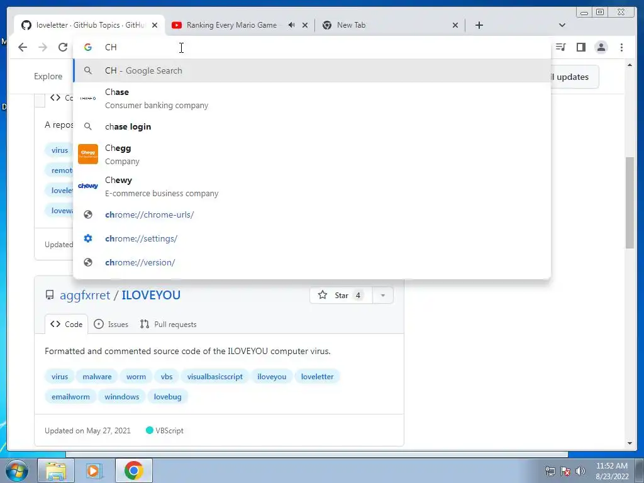Open Chrome's three-dot menu
This screenshot has width=644, height=483.
click(621, 47)
